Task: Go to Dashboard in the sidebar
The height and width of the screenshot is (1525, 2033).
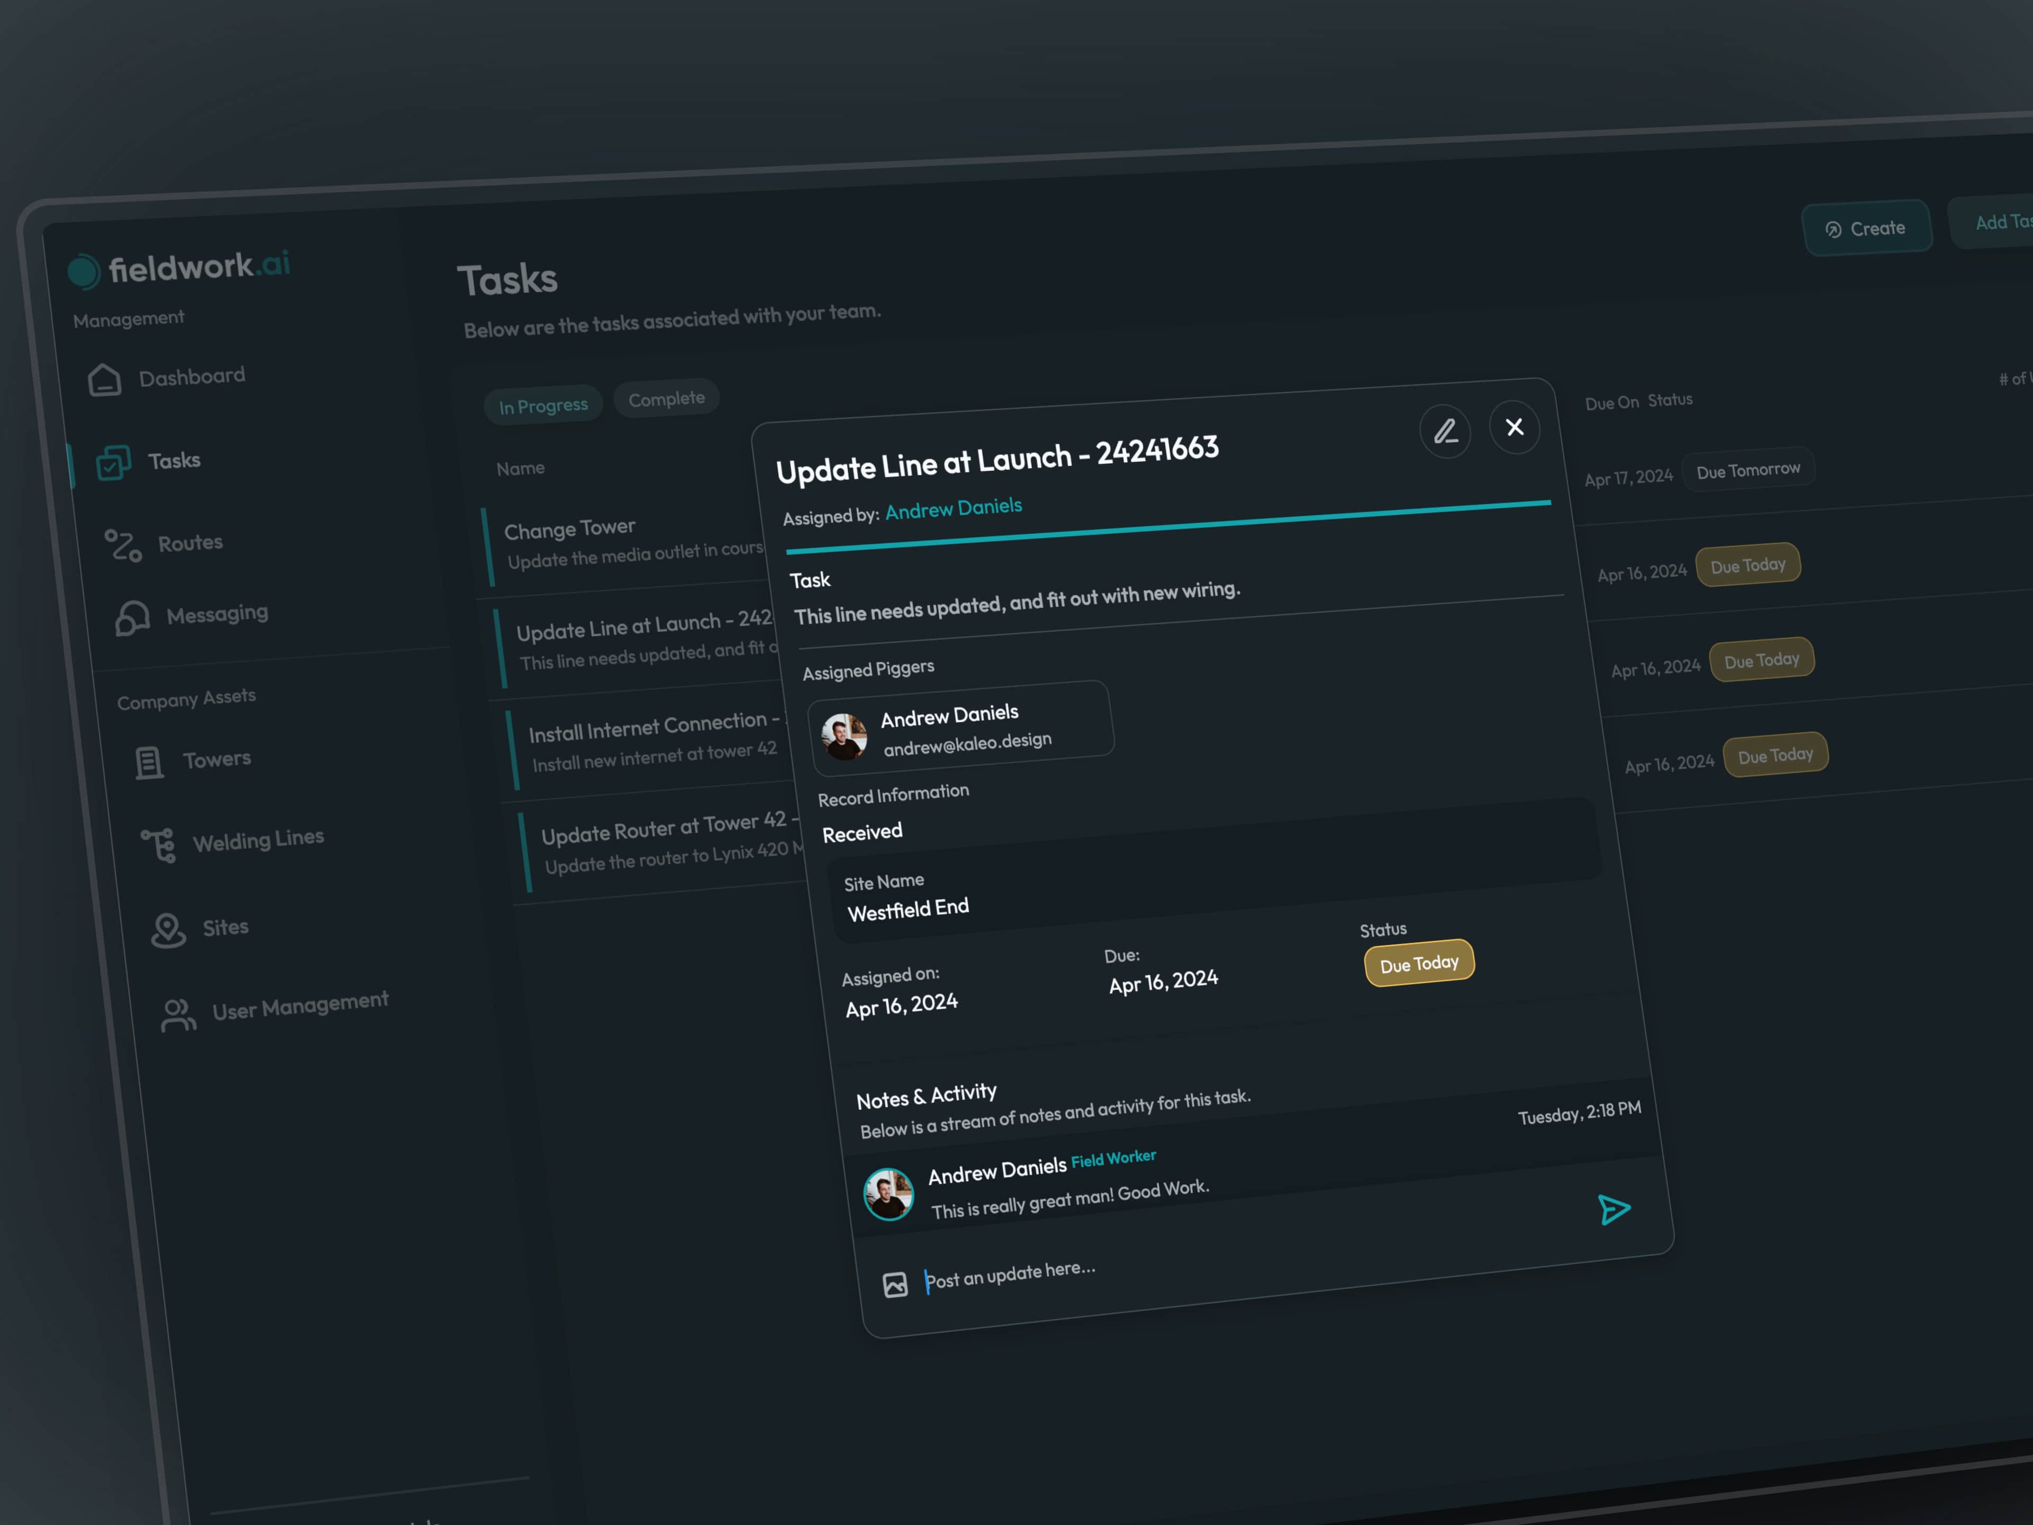Action: [192, 376]
